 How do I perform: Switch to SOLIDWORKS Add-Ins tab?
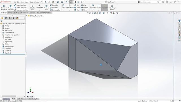(44, 13)
